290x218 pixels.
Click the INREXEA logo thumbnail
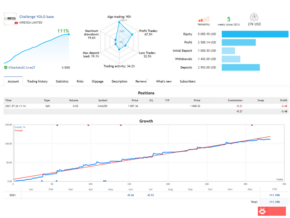click(x=10, y=19)
